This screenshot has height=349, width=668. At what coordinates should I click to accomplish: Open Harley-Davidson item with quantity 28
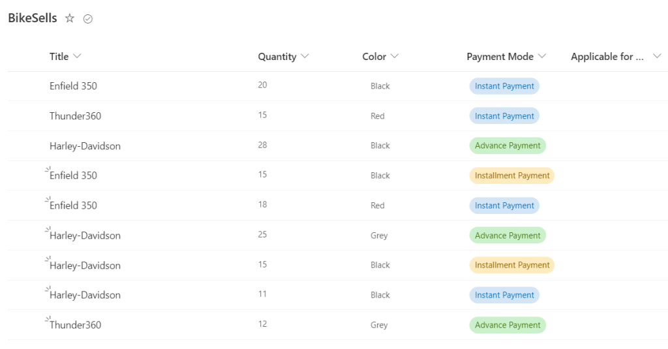[x=85, y=146]
